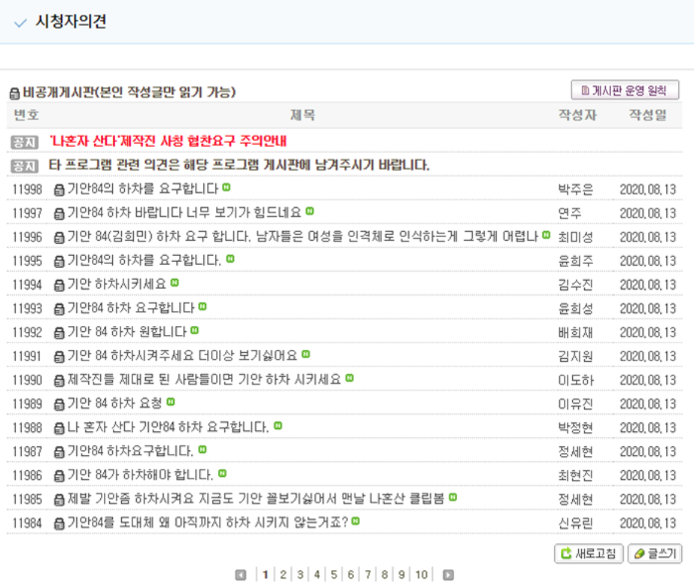The height and width of the screenshot is (587, 694).
Task: Open the 타 프로그램 관련 의견 notice
Action: point(239,165)
